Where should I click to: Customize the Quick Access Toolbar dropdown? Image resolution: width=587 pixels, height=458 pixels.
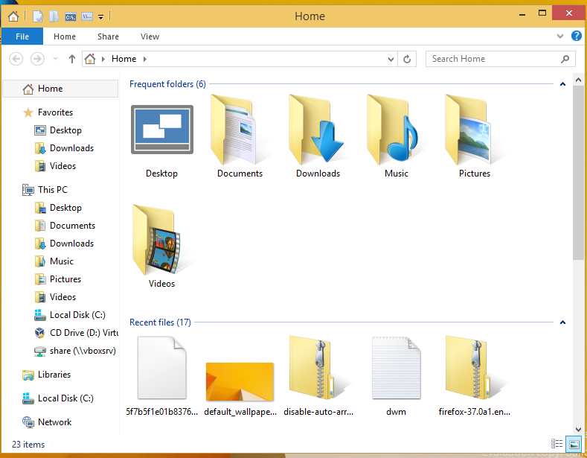(x=100, y=17)
